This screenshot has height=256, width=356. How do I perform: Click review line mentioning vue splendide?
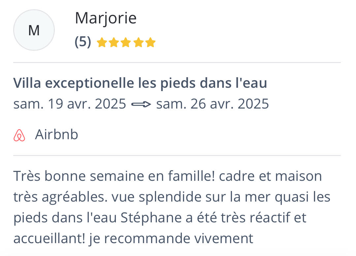tap(172, 197)
